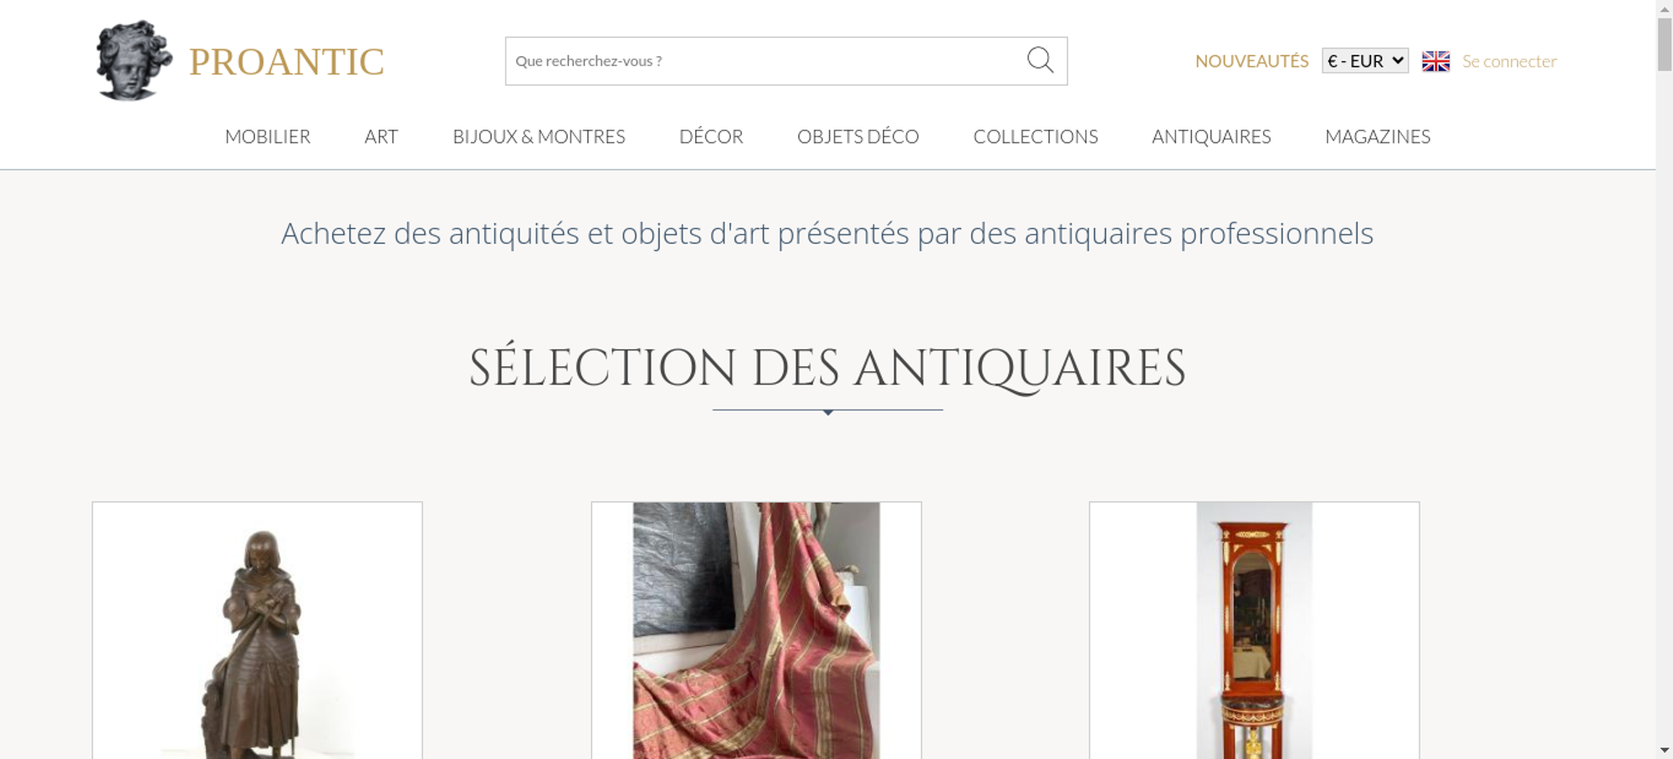Open the bronze statue listing thumbnail

tap(258, 630)
